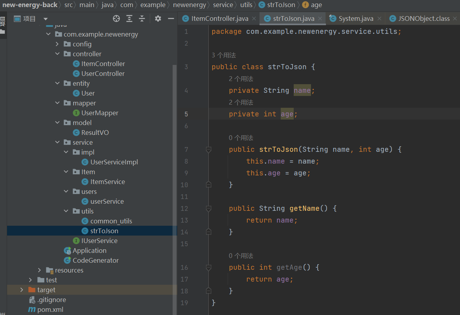Close the System.java editor tab
This screenshot has width=460, height=315.
[379, 18]
